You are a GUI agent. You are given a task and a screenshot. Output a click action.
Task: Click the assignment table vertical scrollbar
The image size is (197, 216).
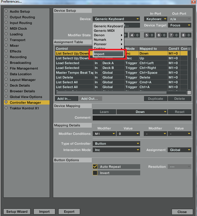tap(189, 69)
